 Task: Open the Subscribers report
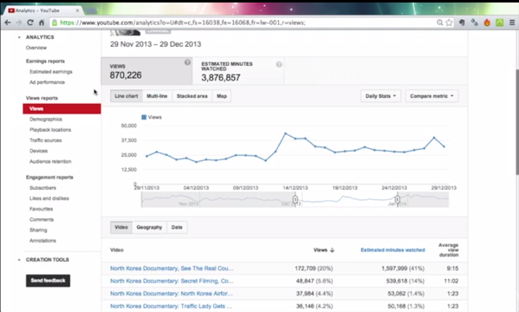[43, 187]
